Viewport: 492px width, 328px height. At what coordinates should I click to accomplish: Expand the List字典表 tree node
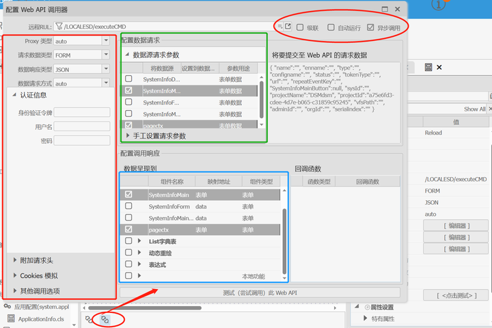[x=140, y=241]
